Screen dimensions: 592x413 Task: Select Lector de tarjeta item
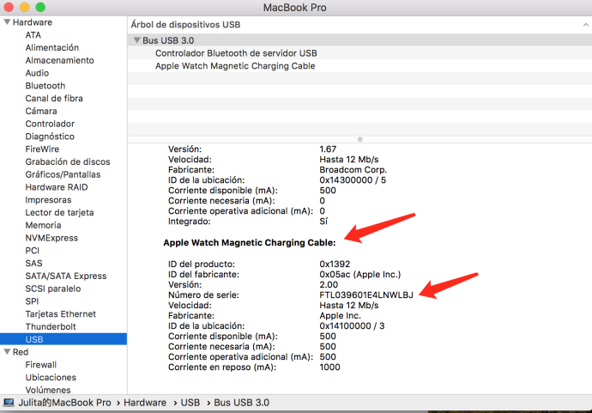point(60,212)
